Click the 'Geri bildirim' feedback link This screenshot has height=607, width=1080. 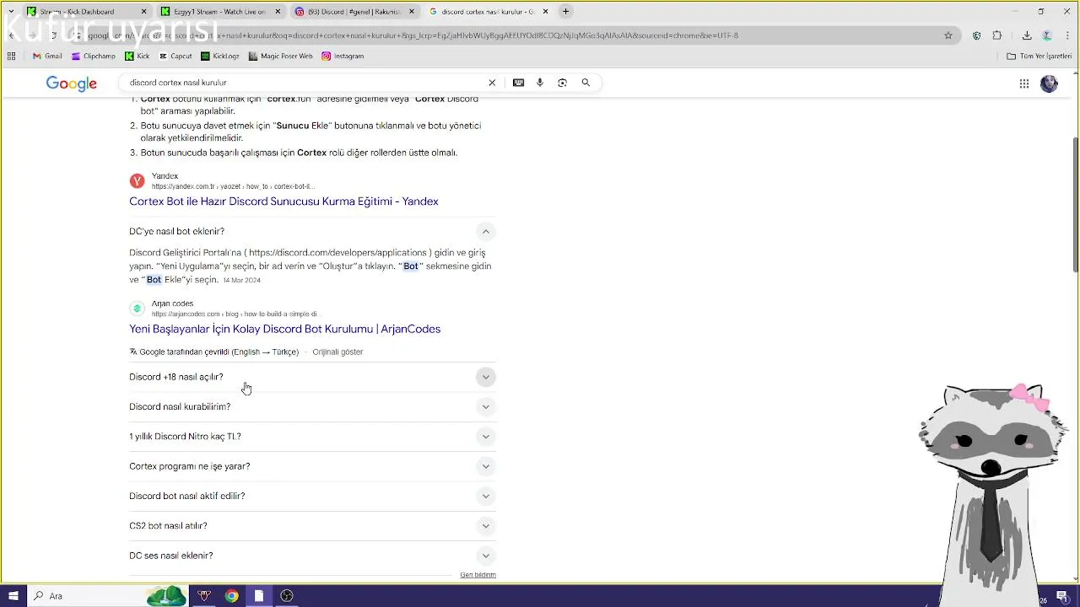(x=478, y=575)
